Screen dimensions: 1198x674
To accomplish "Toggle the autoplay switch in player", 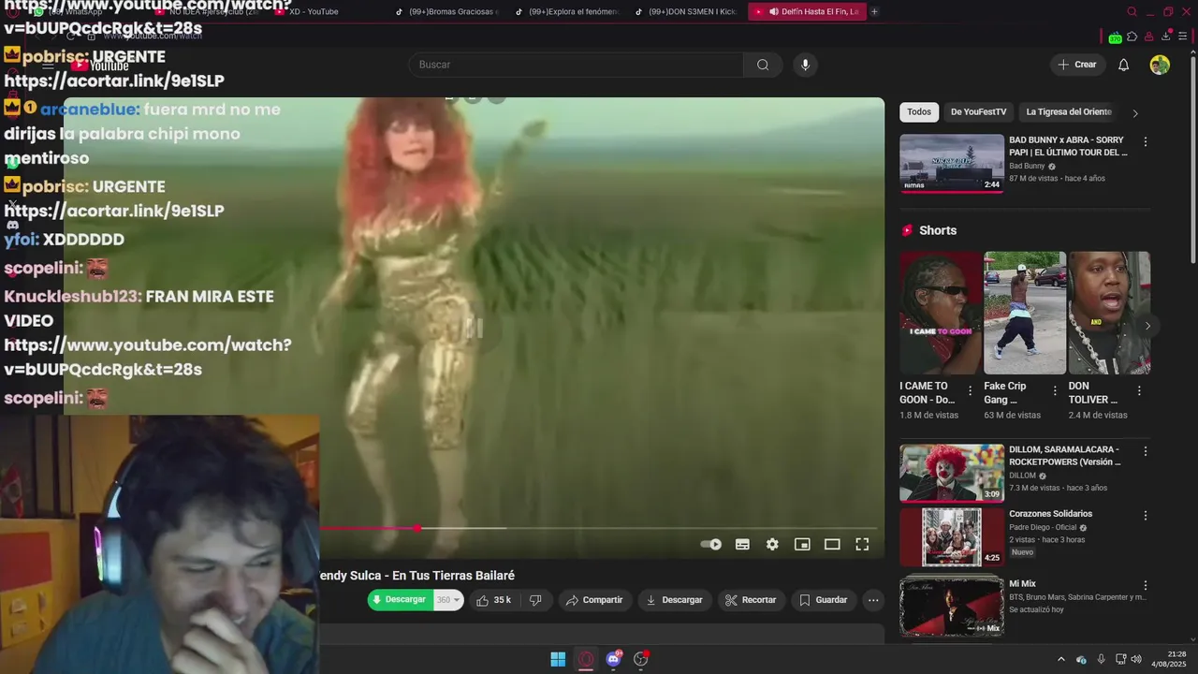I will pos(711,544).
